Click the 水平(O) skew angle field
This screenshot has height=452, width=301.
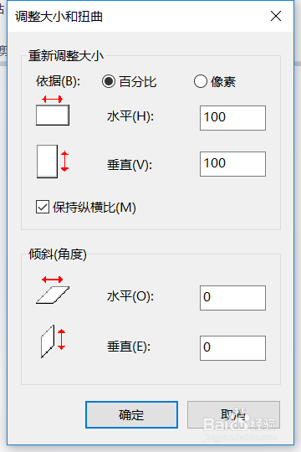pyautogui.click(x=232, y=298)
